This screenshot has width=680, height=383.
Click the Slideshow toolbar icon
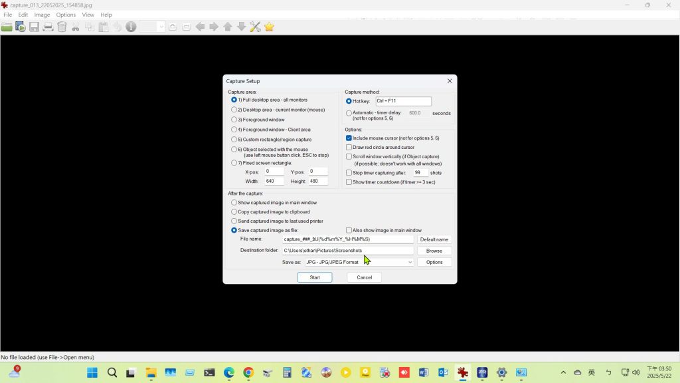coord(21,27)
